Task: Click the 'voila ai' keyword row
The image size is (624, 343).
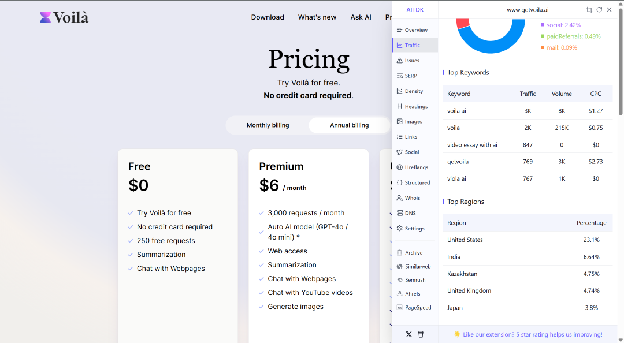Action: point(528,111)
